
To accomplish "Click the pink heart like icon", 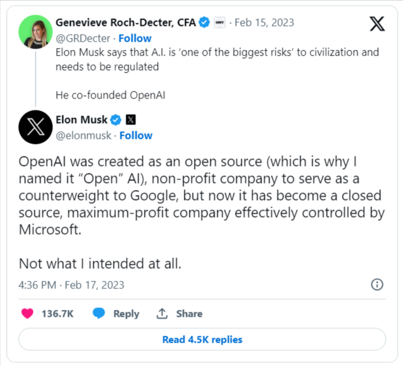I will pos(27,314).
